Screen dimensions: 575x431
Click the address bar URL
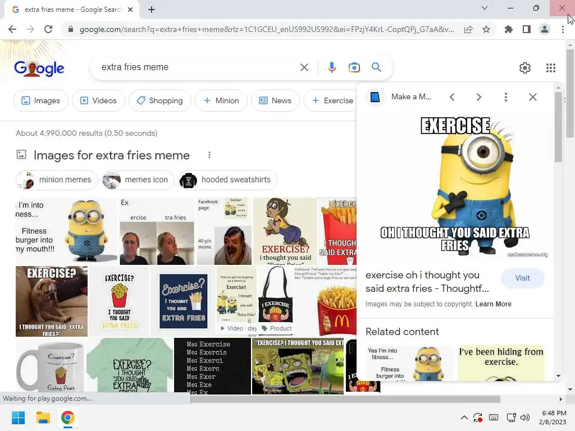(267, 29)
